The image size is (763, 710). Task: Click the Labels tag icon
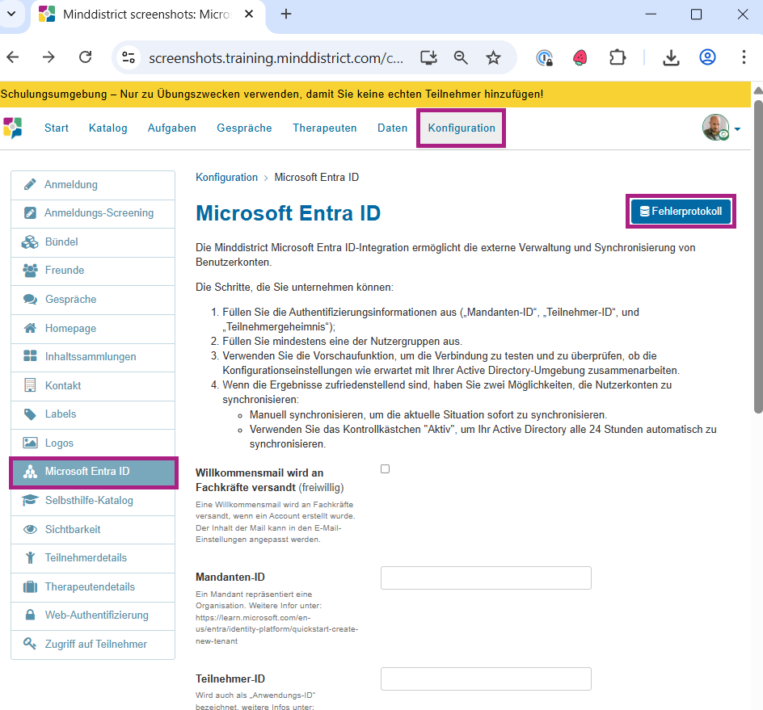click(30, 414)
